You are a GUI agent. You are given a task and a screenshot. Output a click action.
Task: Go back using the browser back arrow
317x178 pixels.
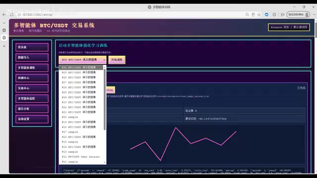tap(4, 14)
